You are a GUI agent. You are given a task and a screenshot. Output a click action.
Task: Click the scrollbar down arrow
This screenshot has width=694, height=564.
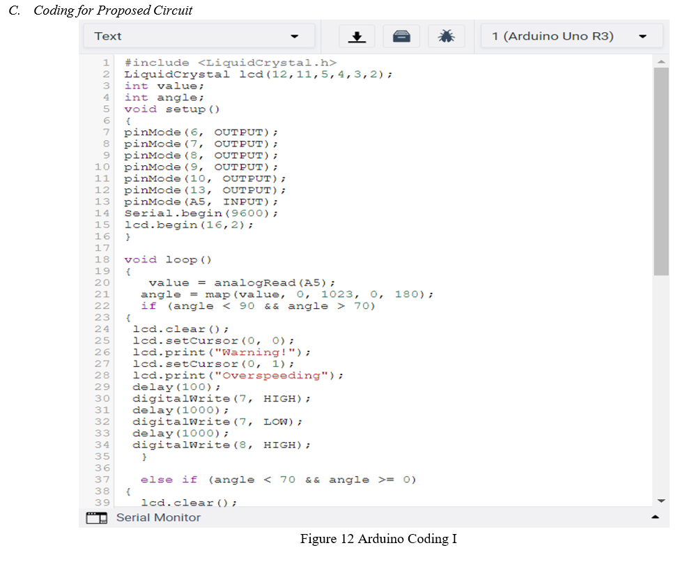click(661, 501)
